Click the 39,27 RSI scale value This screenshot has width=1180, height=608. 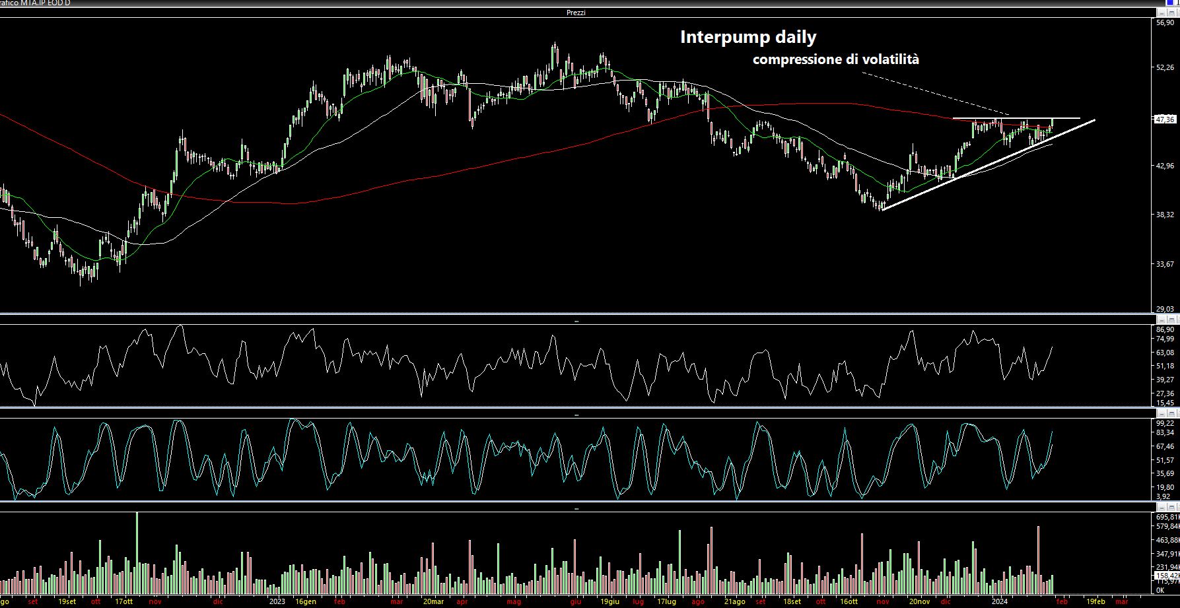click(1165, 380)
